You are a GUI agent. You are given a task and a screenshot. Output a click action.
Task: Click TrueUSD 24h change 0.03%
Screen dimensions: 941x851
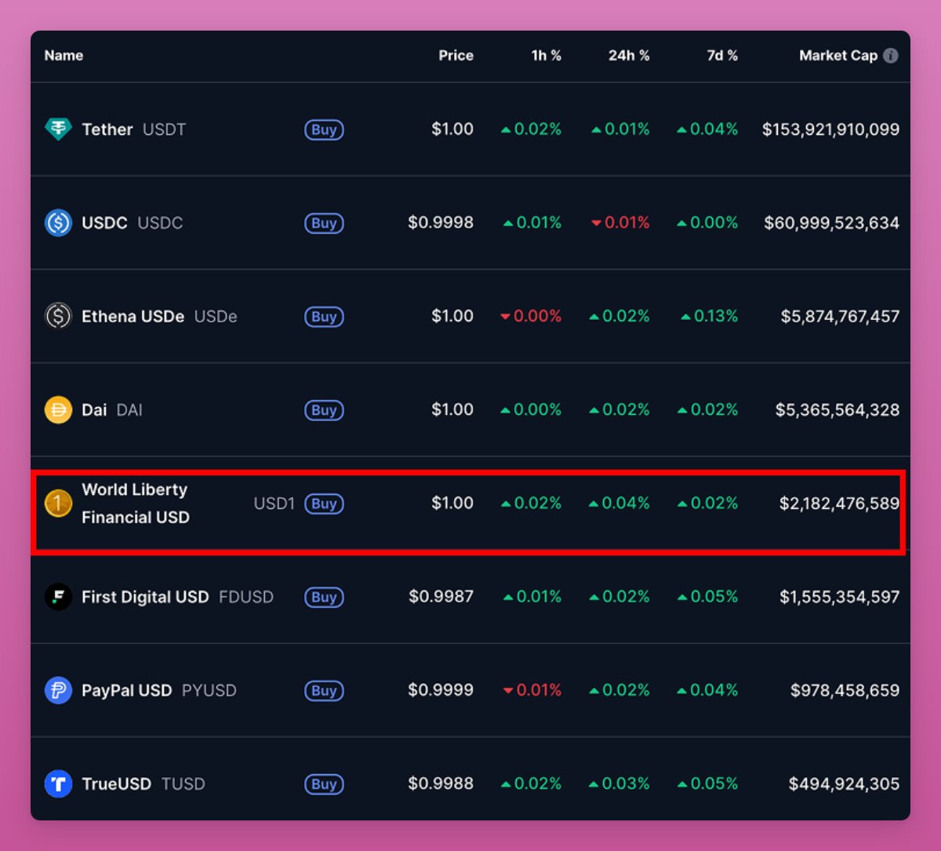619,784
